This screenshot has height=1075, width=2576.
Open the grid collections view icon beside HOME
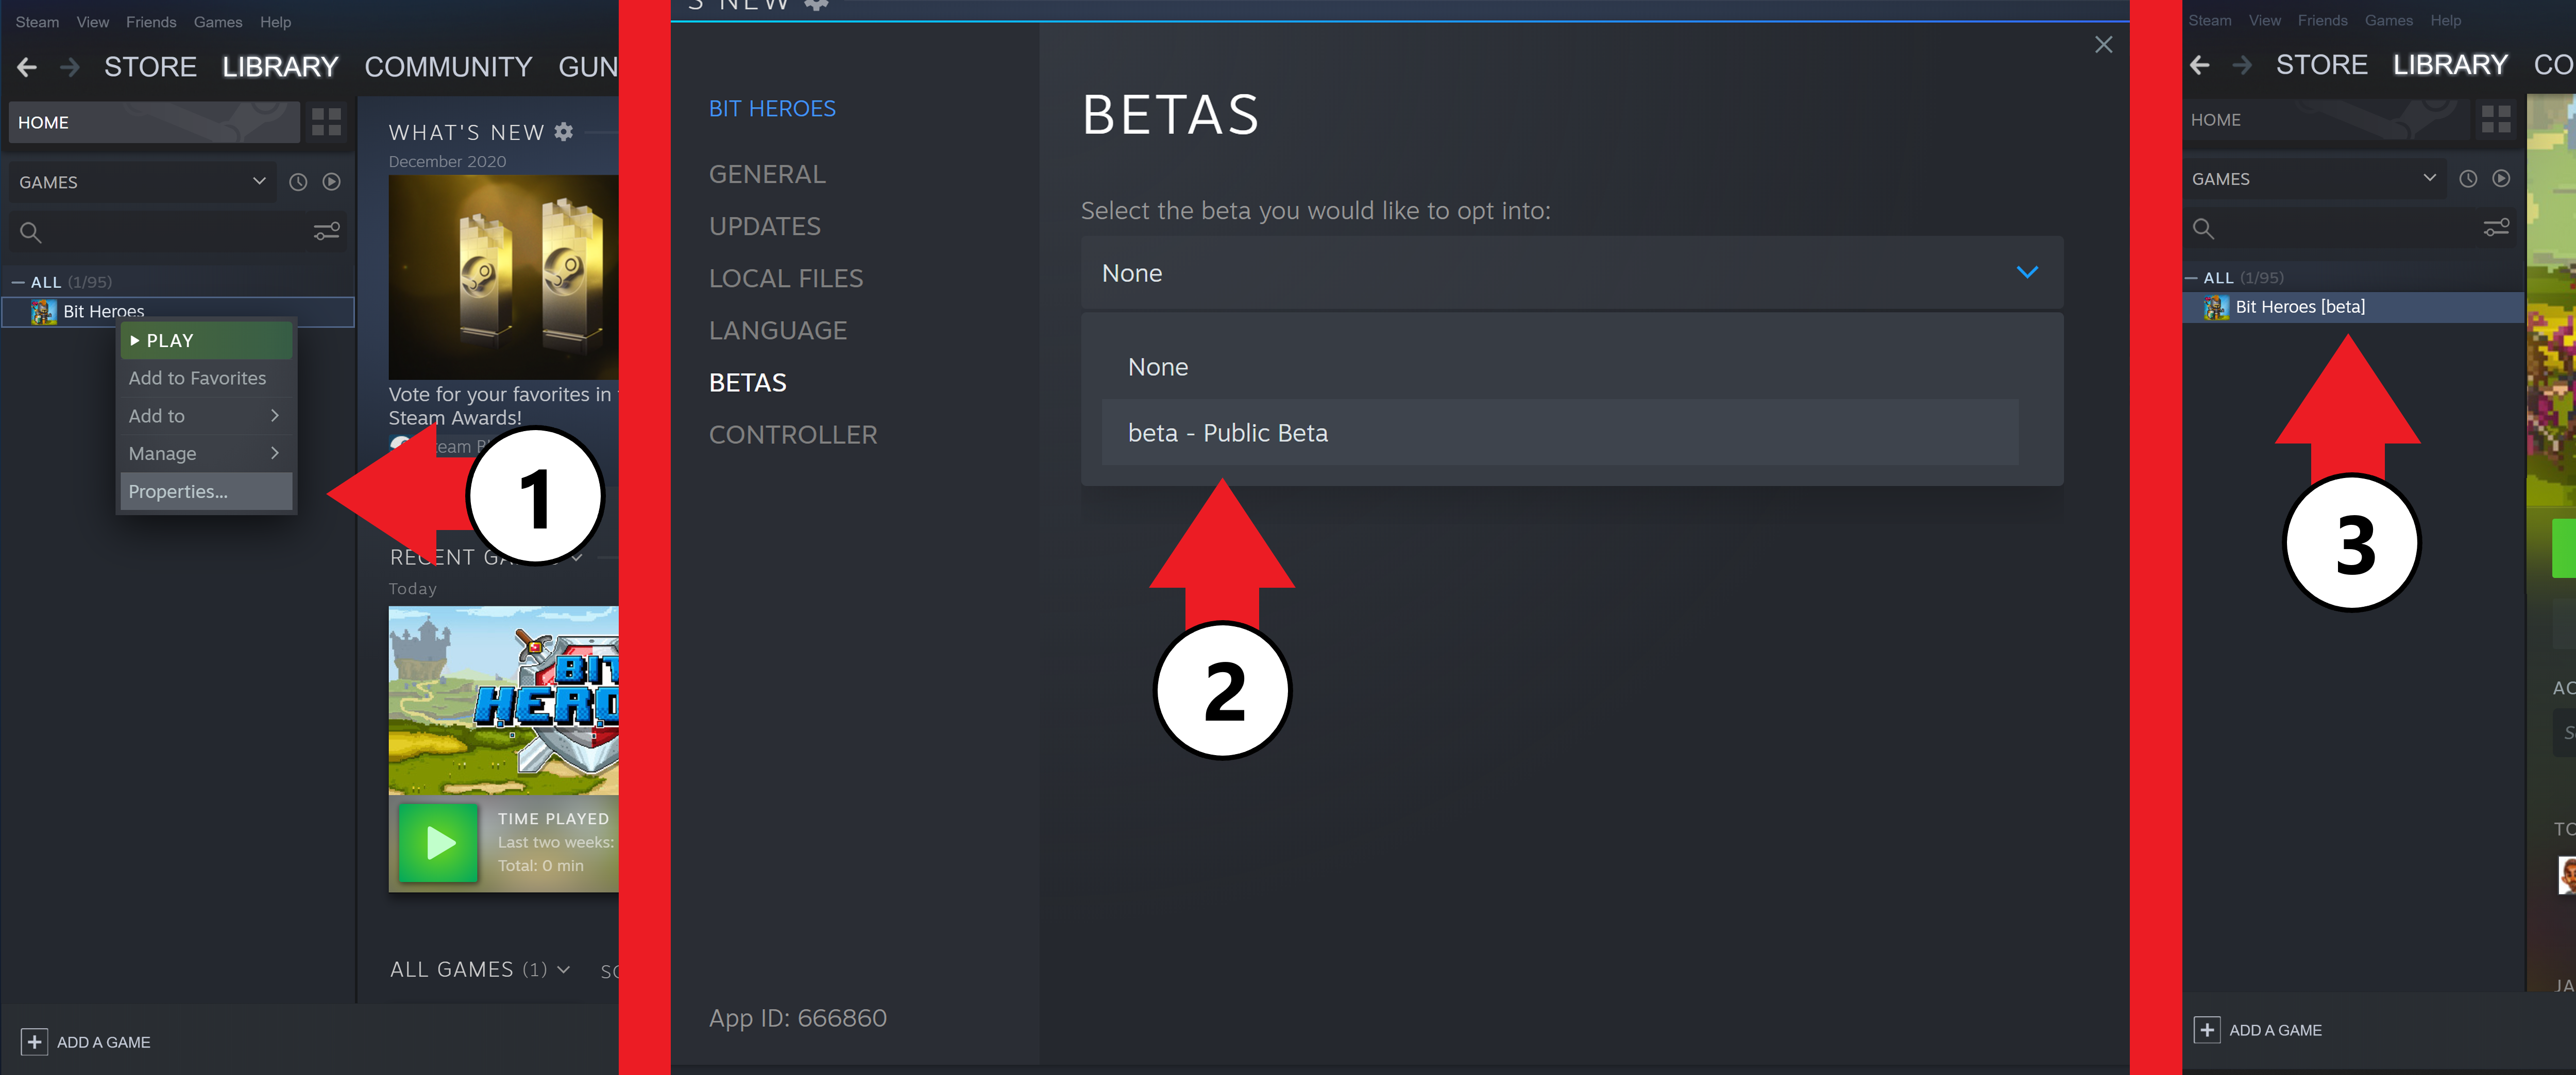(x=326, y=122)
